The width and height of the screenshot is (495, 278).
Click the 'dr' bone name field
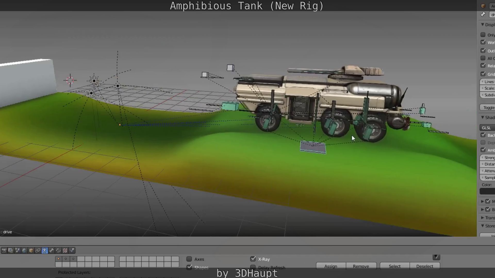pyautogui.click(x=492, y=15)
